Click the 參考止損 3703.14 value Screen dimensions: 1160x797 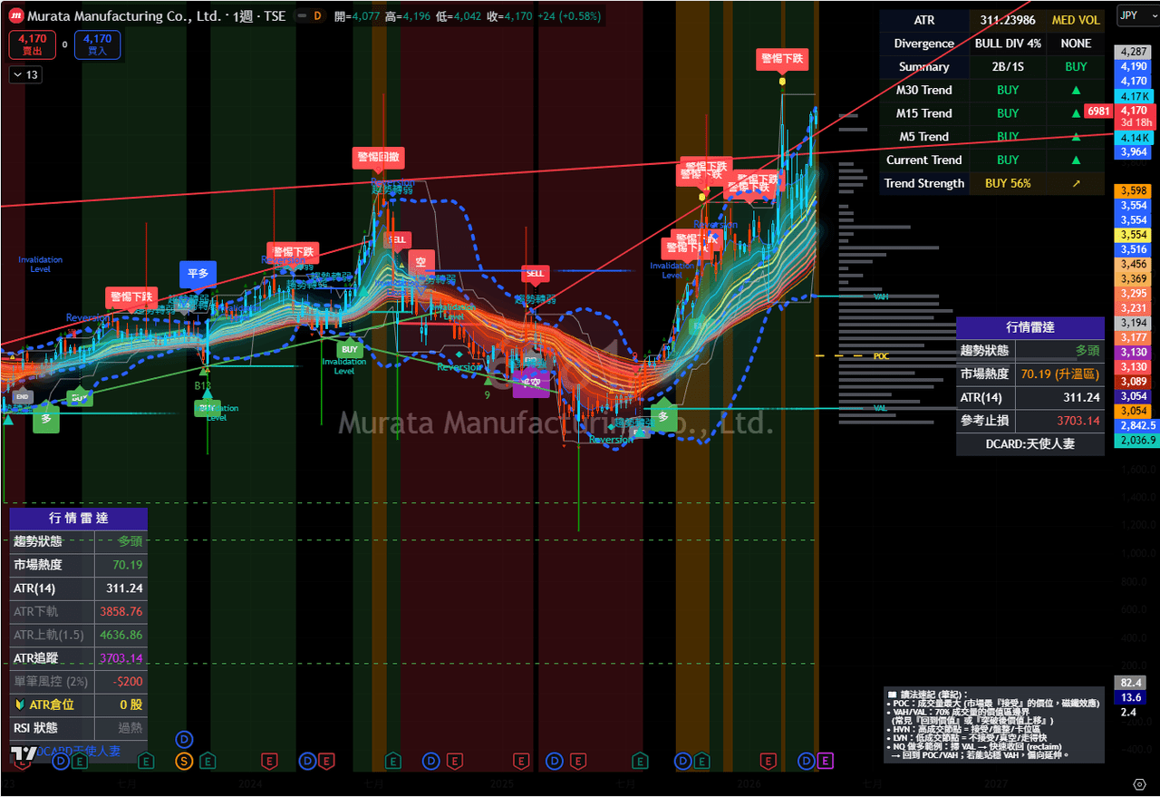pyautogui.click(x=1059, y=421)
